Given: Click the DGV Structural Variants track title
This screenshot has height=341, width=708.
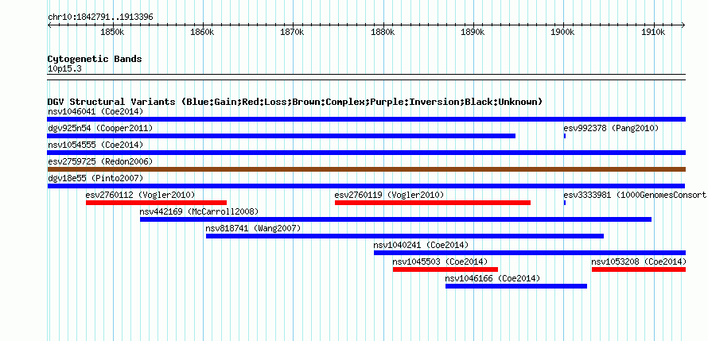Looking at the screenshot, I should [x=295, y=102].
